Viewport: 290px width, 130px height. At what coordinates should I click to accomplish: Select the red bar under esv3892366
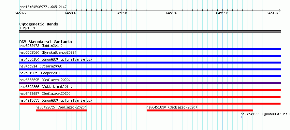pyautogui.click(x=150, y=90)
